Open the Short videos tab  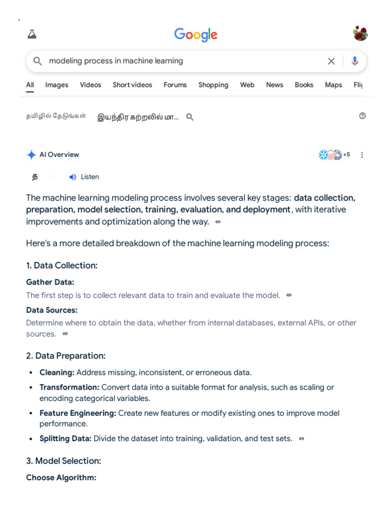132,85
